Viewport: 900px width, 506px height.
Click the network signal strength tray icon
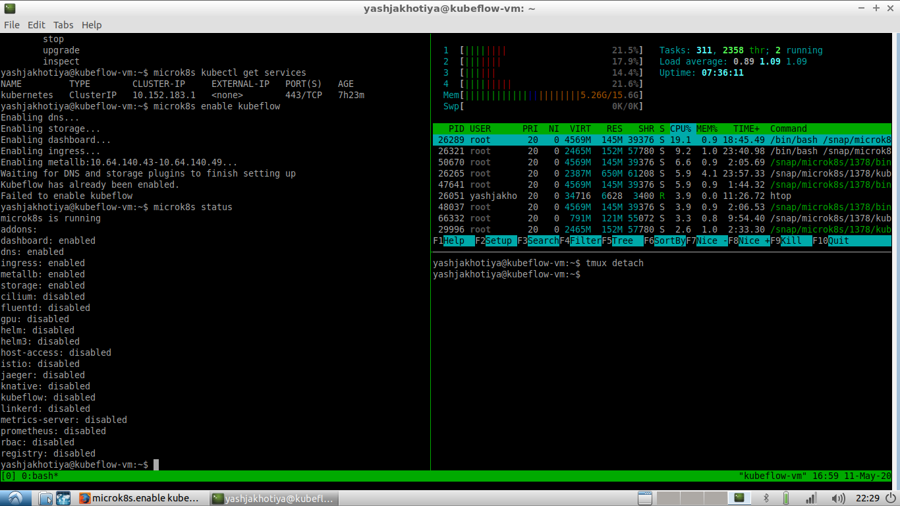pos(811,499)
